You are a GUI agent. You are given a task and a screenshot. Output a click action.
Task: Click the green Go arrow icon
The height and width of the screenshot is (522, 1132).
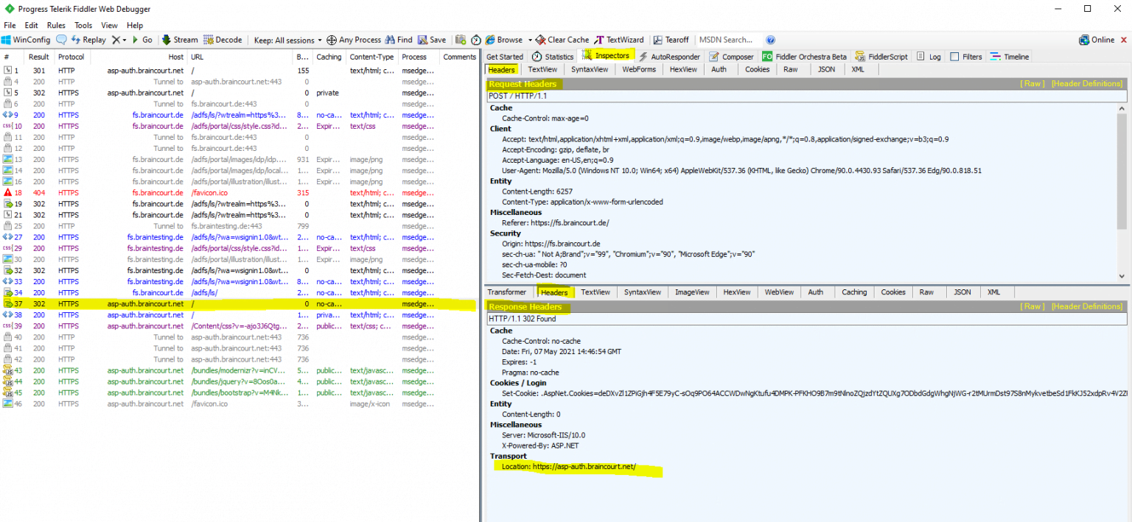coord(137,39)
